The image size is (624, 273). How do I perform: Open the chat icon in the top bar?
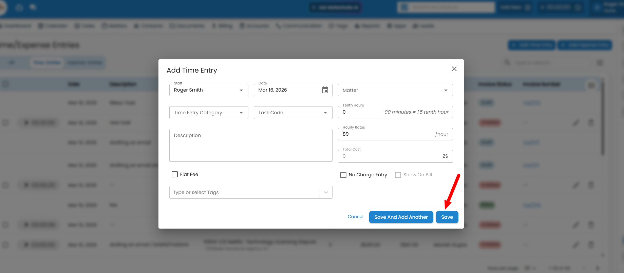click(x=33, y=7)
